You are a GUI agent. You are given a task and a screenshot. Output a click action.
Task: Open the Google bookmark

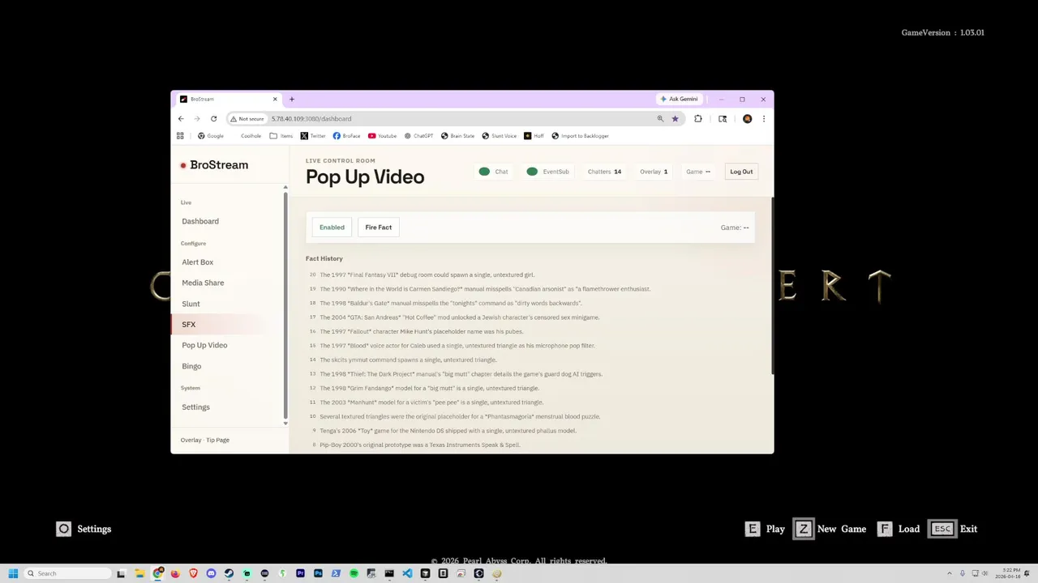[211, 136]
